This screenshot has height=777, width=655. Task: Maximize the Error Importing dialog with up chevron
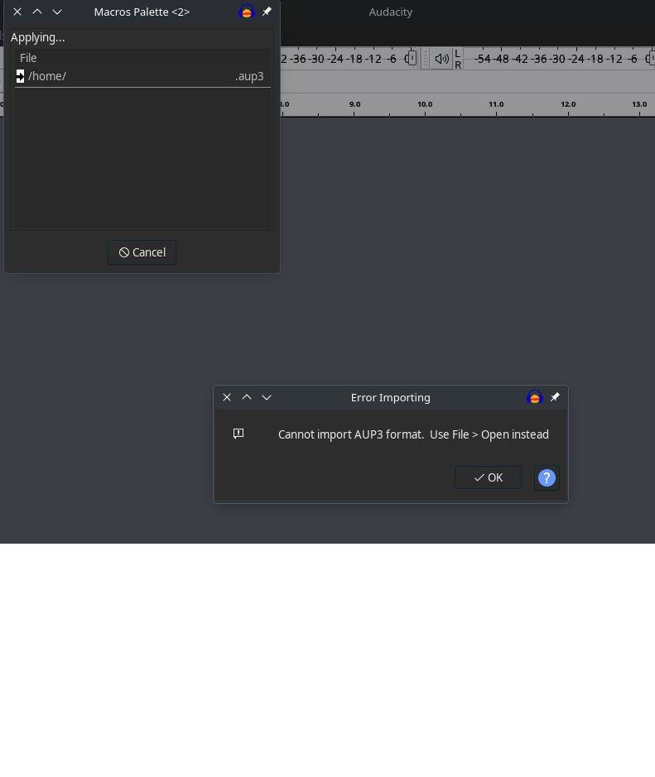tap(247, 397)
